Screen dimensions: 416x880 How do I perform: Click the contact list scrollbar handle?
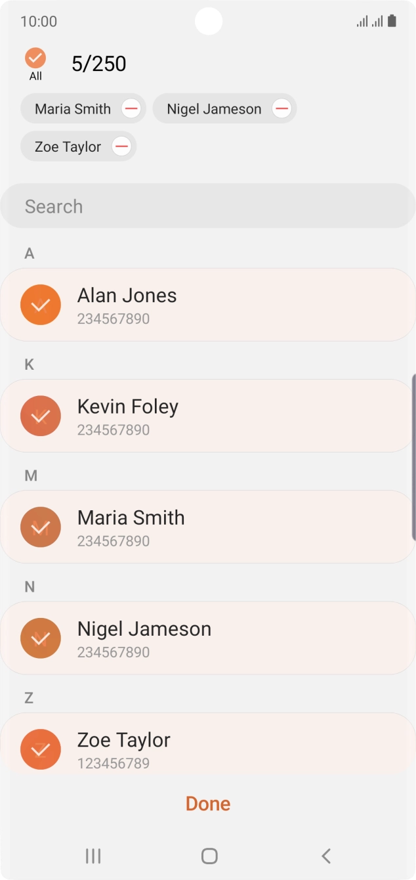[x=413, y=457]
